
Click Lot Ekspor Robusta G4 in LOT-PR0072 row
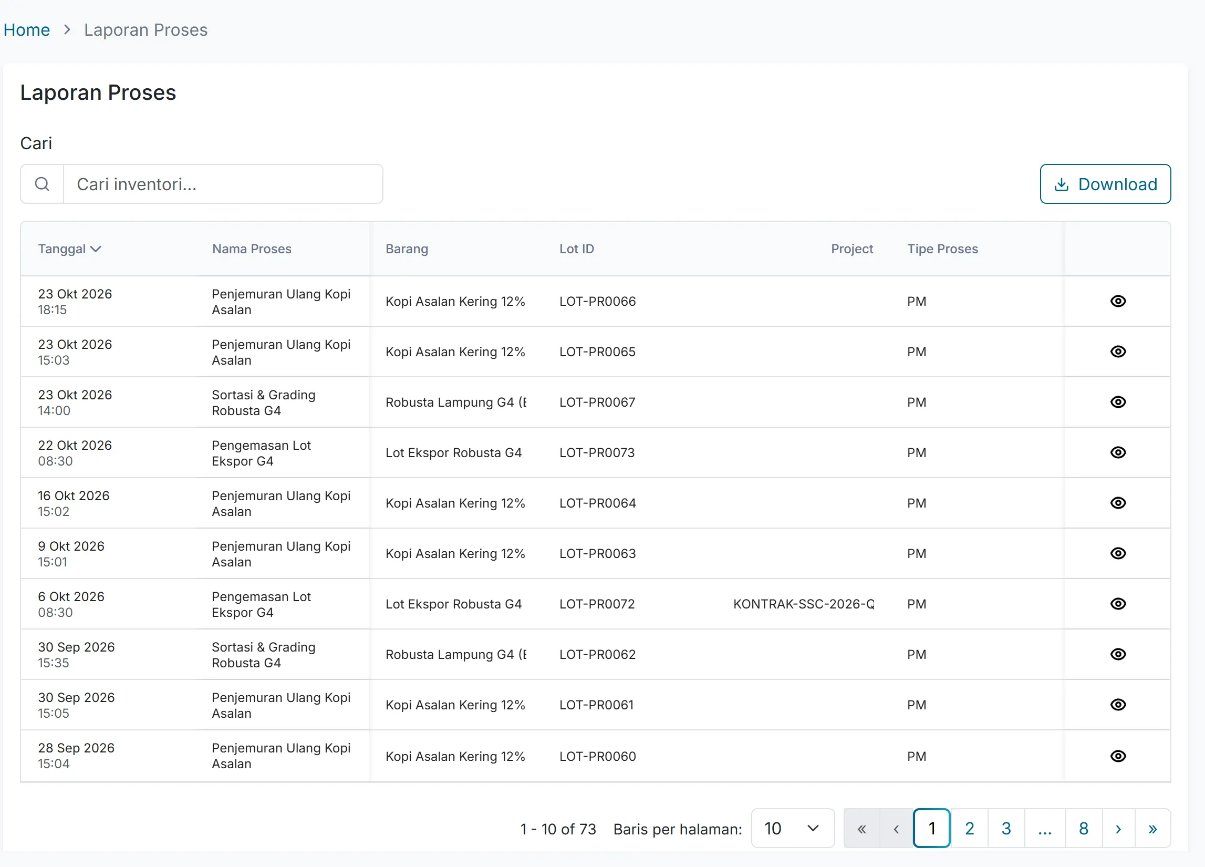453,604
